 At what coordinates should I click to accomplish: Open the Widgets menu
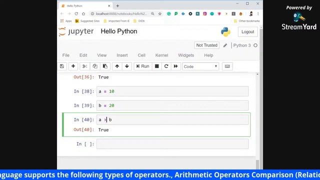coord(186,55)
